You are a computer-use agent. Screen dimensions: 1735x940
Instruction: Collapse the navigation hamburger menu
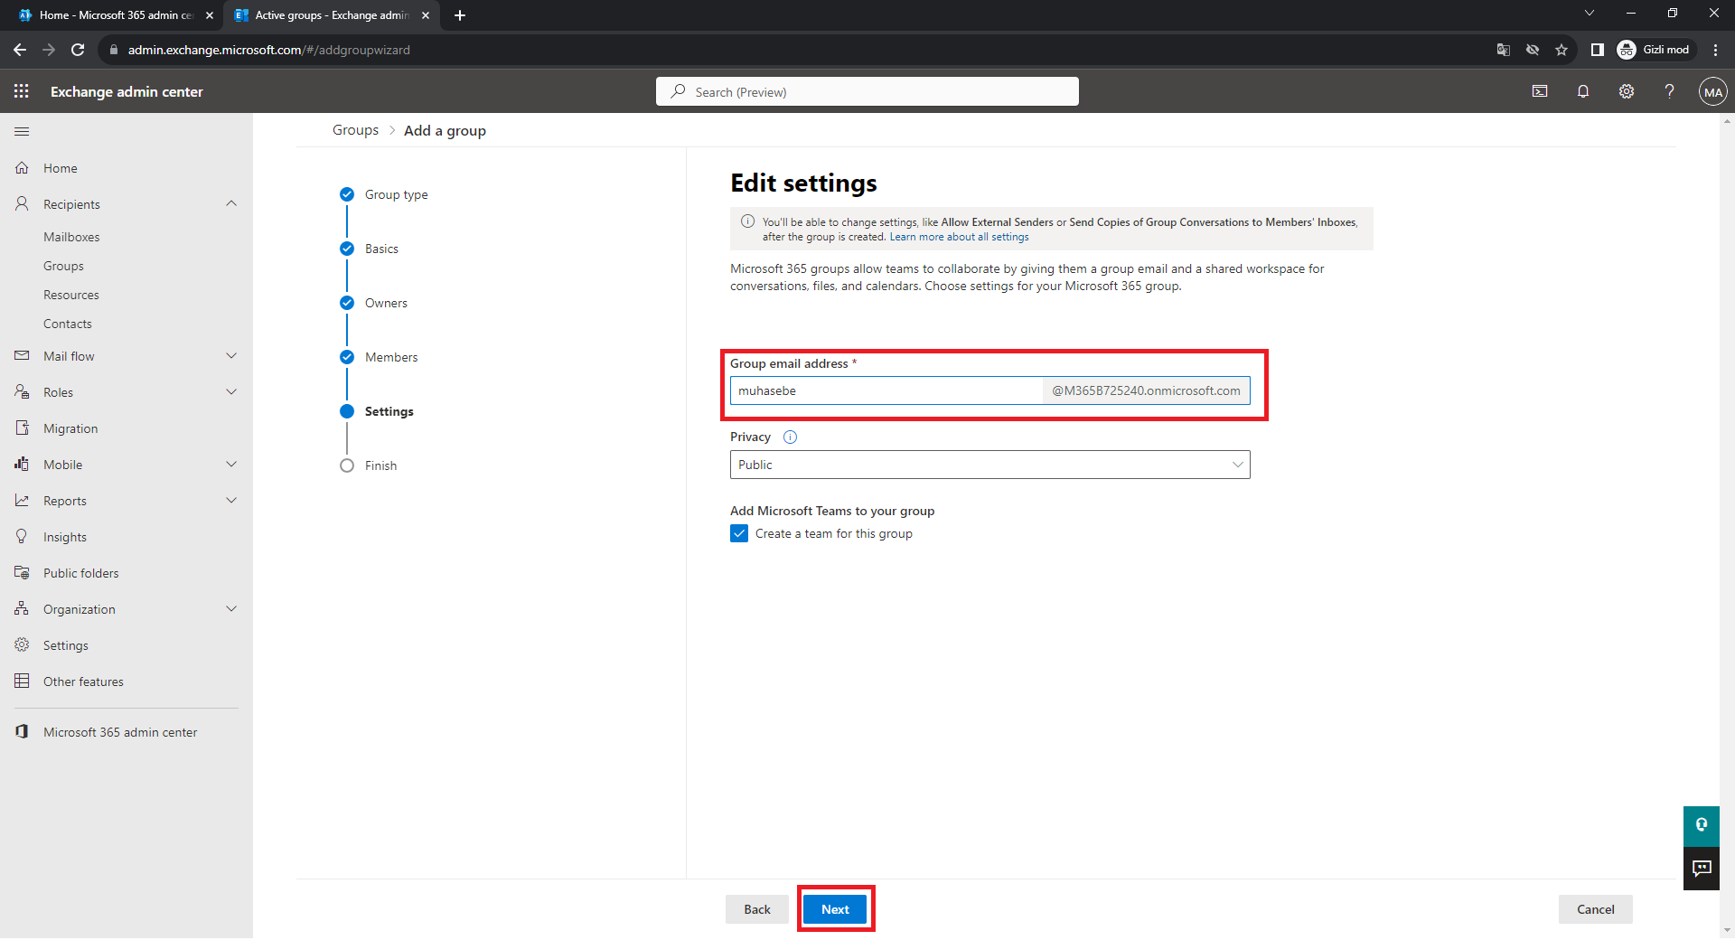pyautogui.click(x=22, y=132)
